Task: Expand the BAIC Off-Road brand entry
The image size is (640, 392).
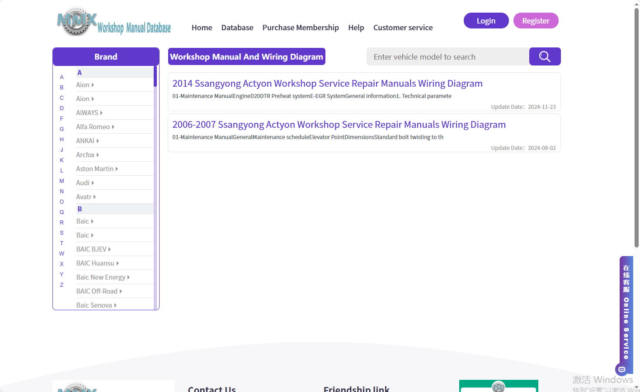Action: (x=99, y=291)
